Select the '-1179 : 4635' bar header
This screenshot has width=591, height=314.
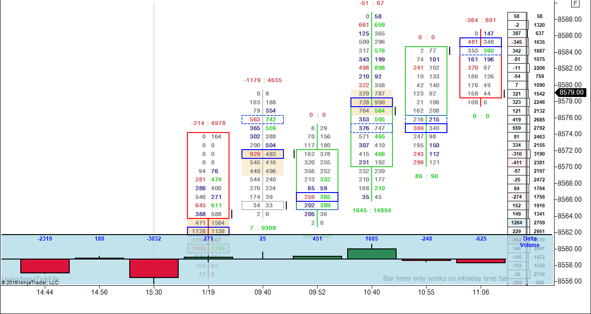click(x=263, y=80)
